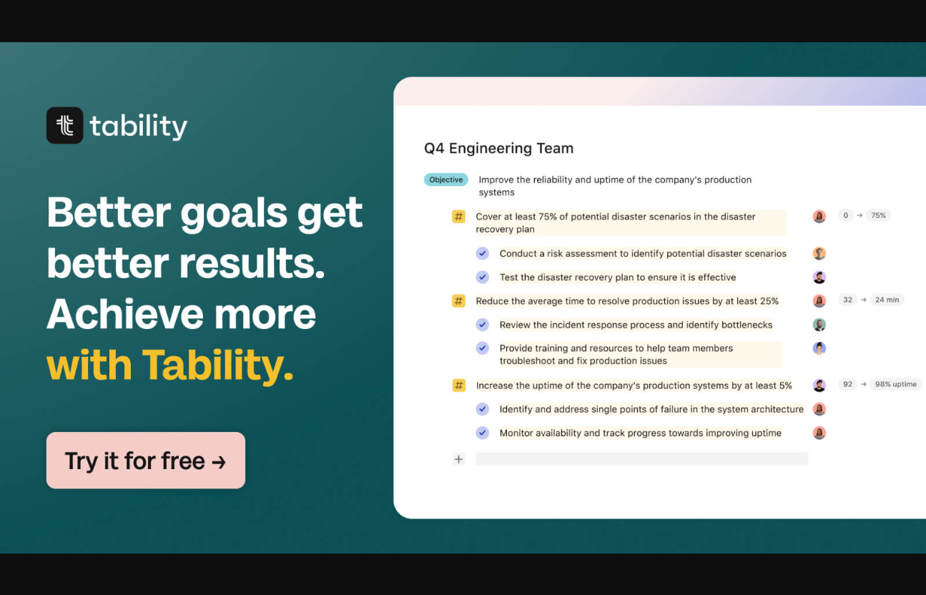926x595 pixels.
Task: Click owner avatar for incident response review task
Action: point(819,325)
